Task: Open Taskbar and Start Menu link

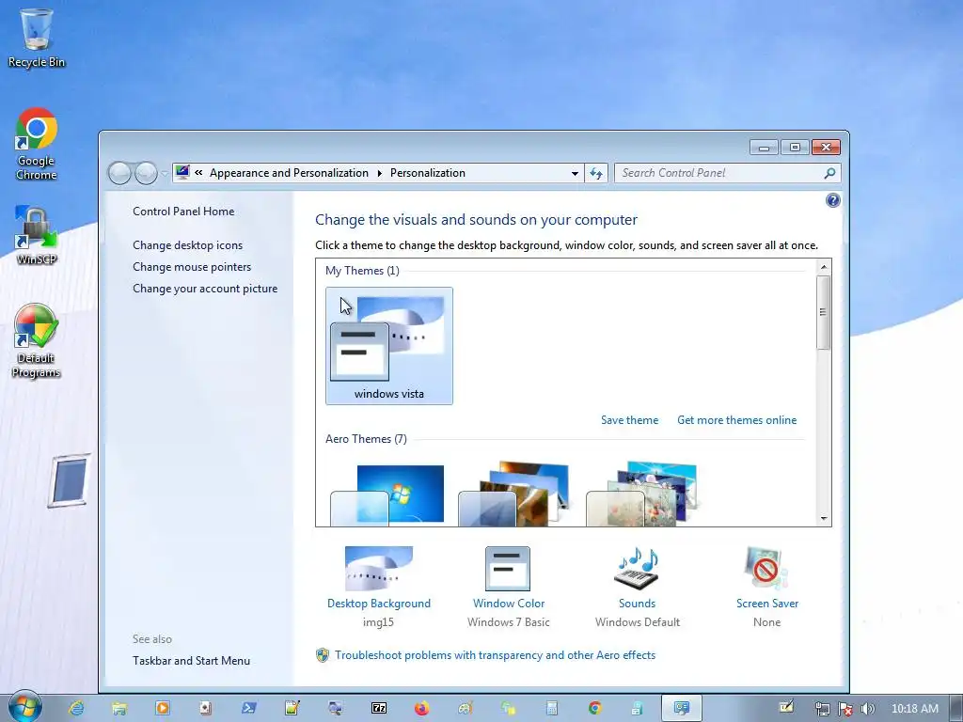Action: [191, 661]
